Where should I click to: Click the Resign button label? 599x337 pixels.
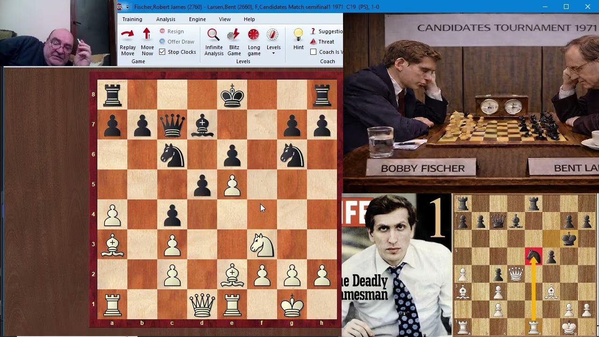coord(175,31)
